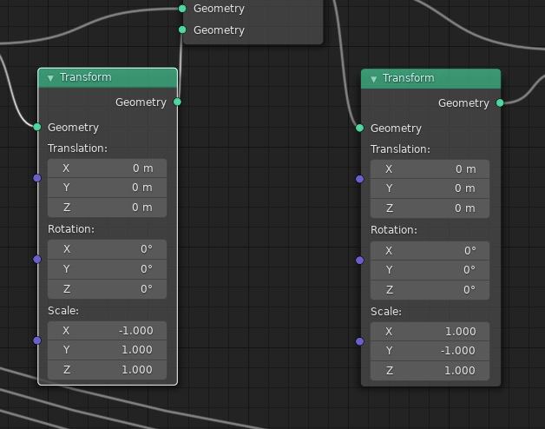Select Translation X field in left Transform
The image size is (545, 429).
107,168
